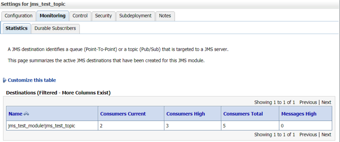Image resolution: width=340 pixels, height=142 pixels.
Task: Click the Customize this table link
Action: [x=32, y=80]
